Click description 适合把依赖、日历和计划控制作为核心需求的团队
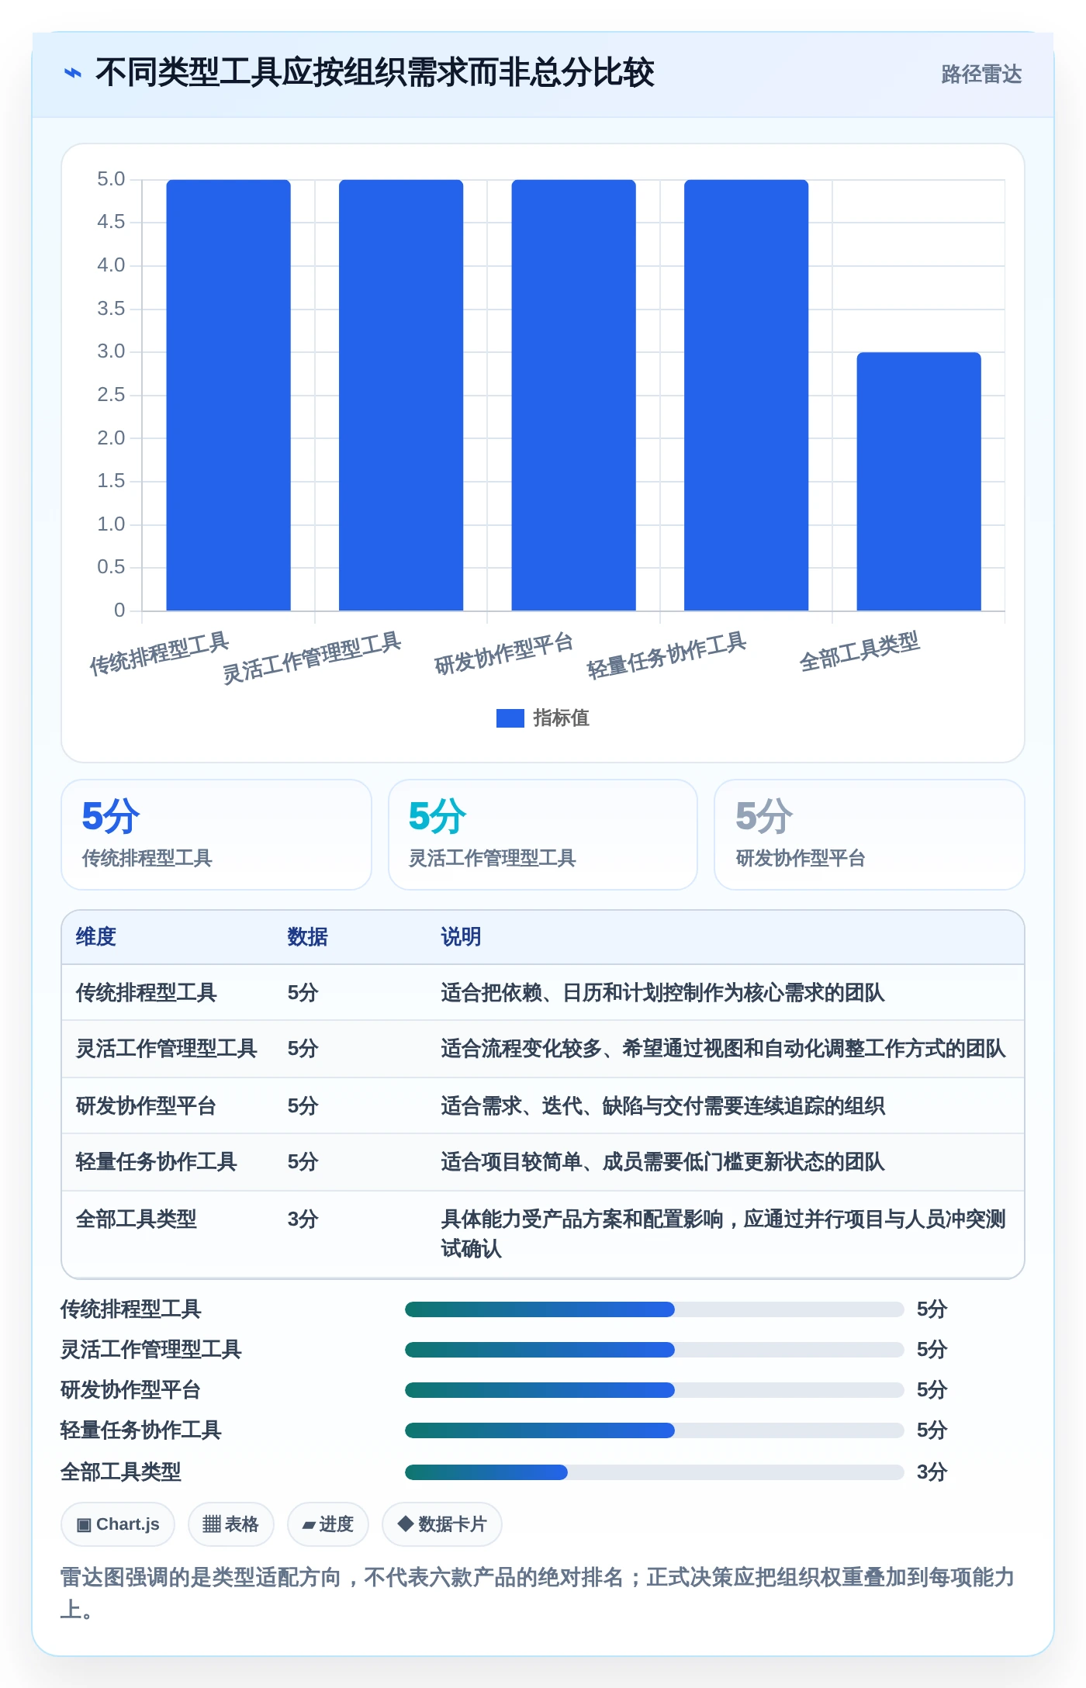The image size is (1086, 1688). coord(662,993)
